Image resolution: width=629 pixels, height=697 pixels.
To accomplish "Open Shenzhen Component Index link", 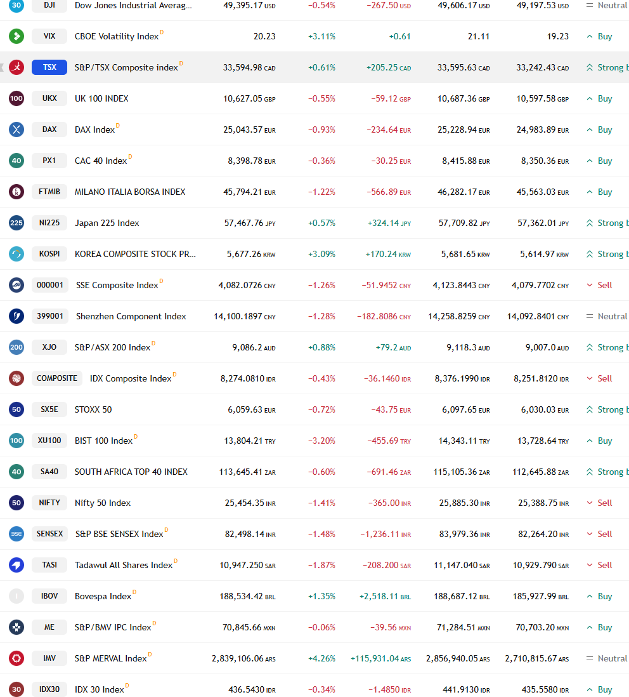I will (x=131, y=317).
